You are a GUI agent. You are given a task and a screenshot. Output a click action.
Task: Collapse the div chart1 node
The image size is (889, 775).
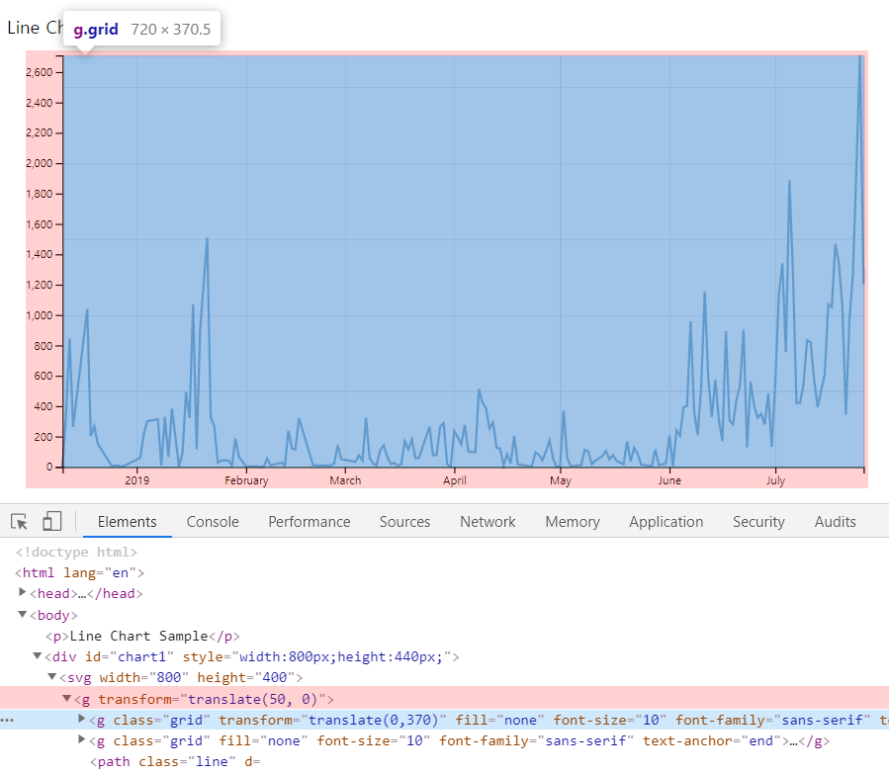37,656
